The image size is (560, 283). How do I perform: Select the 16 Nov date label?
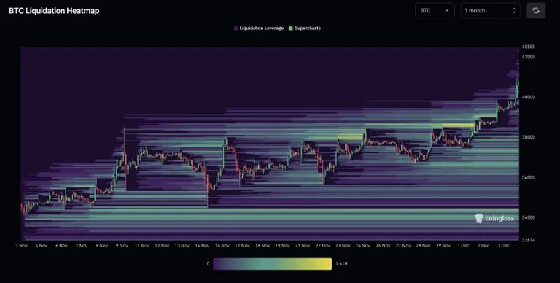(x=222, y=246)
